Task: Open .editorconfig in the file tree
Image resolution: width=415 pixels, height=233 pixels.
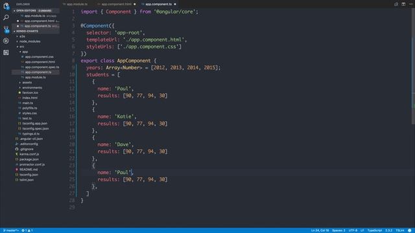Action: coord(29,144)
